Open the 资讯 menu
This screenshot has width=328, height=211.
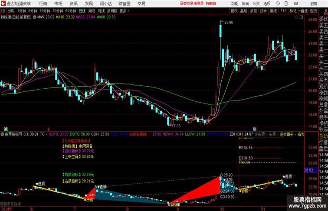coord(73,3)
